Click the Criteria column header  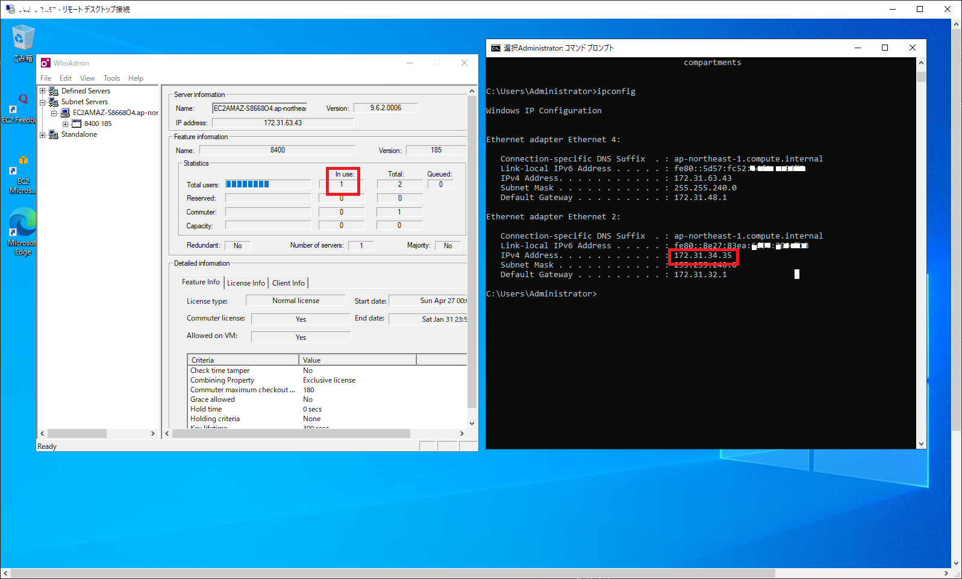(x=243, y=360)
